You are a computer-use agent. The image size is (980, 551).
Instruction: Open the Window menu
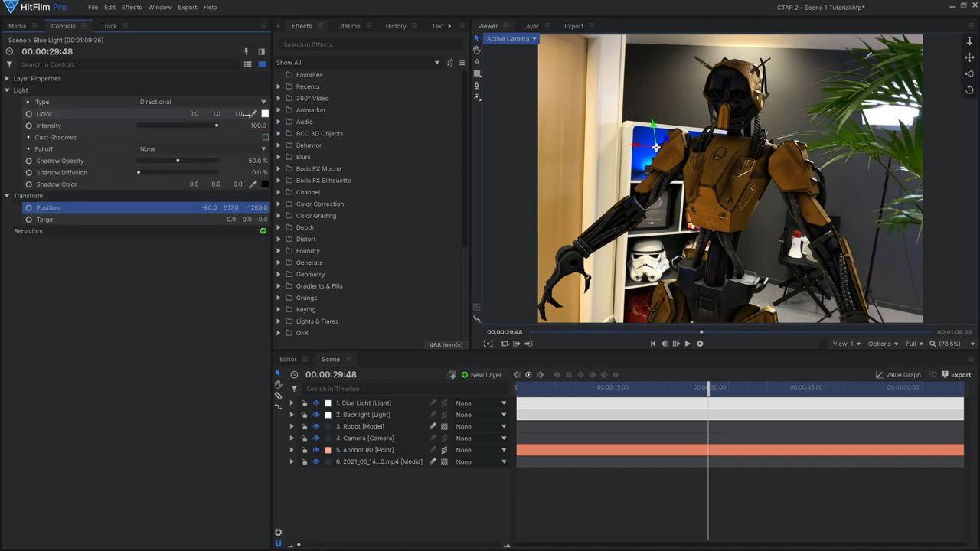pos(159,8)
